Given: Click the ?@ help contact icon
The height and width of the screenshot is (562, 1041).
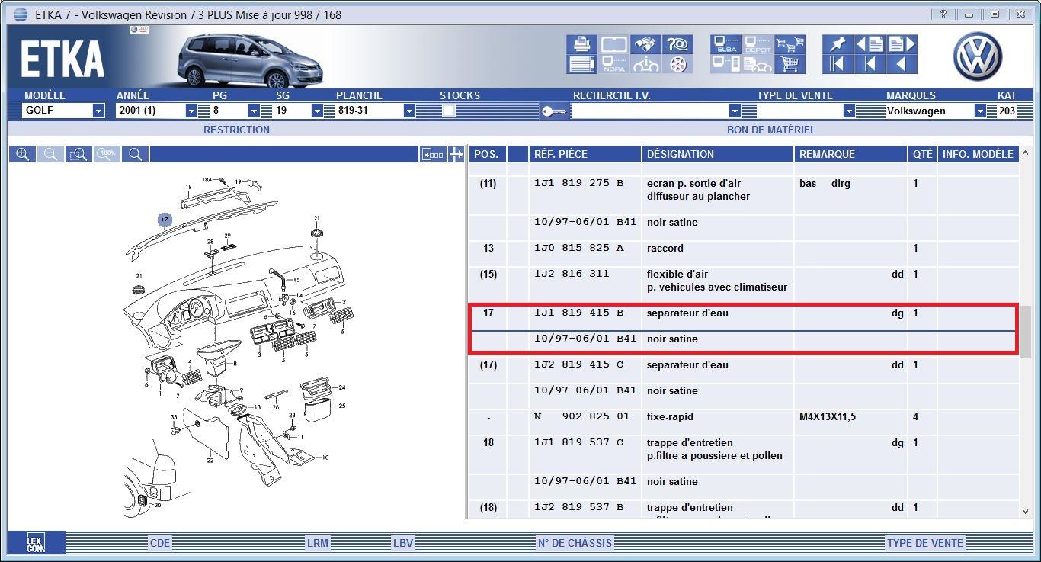Looking at the screenshot, I should pyautogui.click(x=677, y=44).
